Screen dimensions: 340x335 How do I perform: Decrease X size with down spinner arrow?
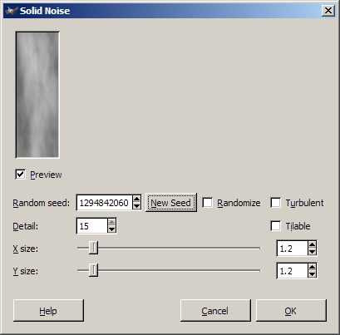click(x=312, y=252)
